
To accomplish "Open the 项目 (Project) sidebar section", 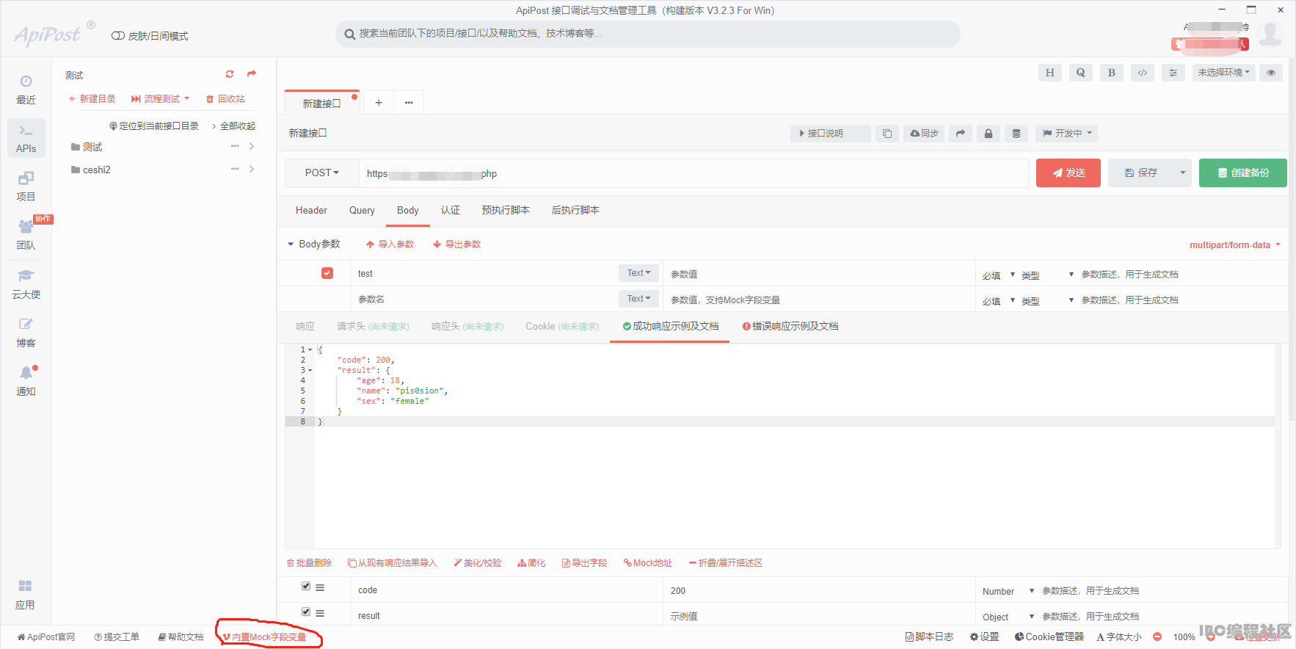I will pyautogui.click(x=26, y=186).
